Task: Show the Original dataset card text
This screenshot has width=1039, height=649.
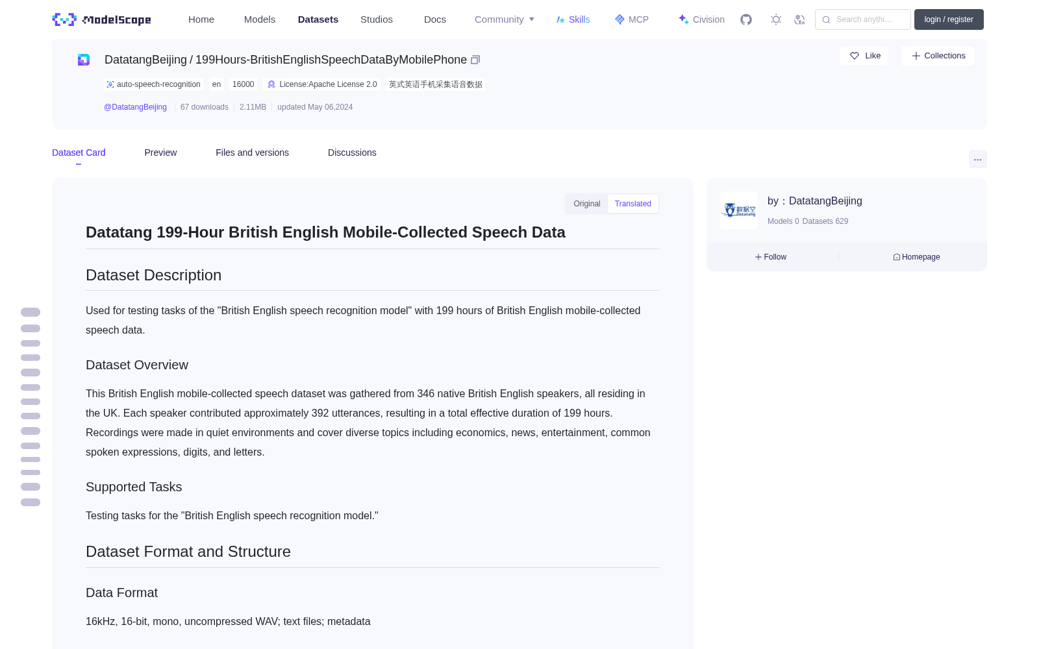Action: click(587, 204)
